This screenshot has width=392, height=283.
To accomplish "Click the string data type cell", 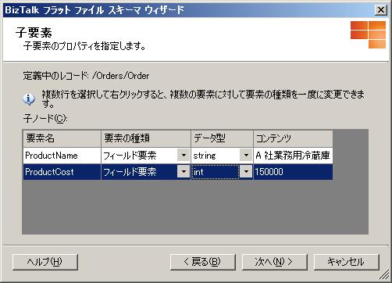I will [x=216, y=156].
